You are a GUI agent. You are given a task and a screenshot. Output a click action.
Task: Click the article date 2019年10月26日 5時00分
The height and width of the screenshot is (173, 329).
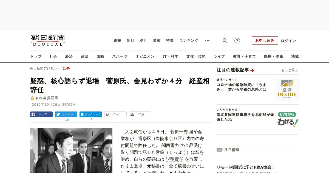coord(54,105)
